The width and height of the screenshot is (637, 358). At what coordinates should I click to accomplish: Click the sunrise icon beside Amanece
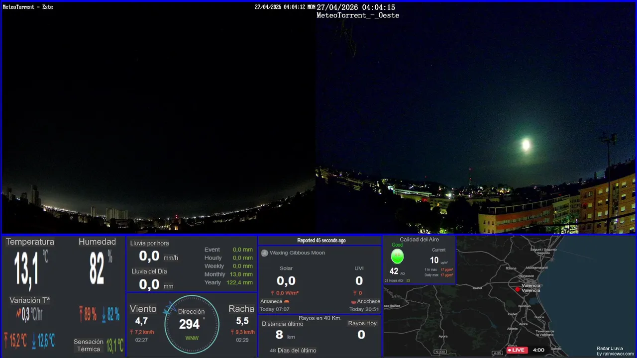(x=287, y=301)
